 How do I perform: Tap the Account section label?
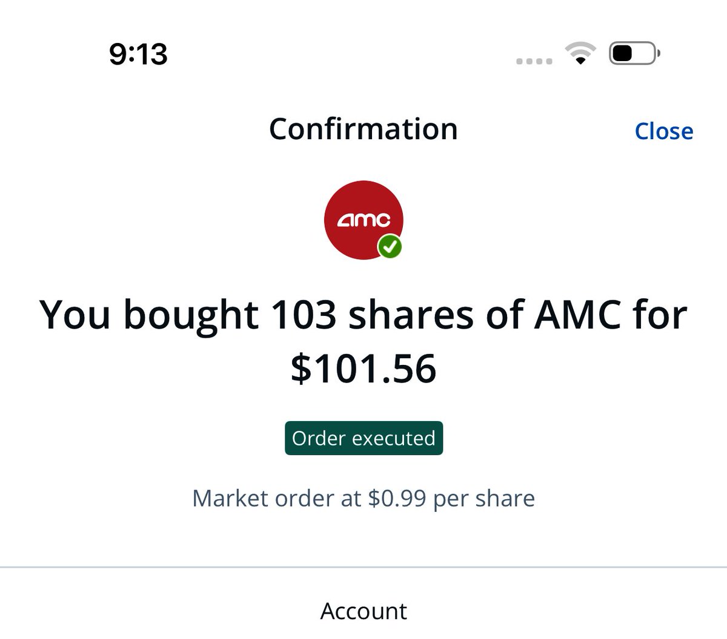[x=363, y=611]
